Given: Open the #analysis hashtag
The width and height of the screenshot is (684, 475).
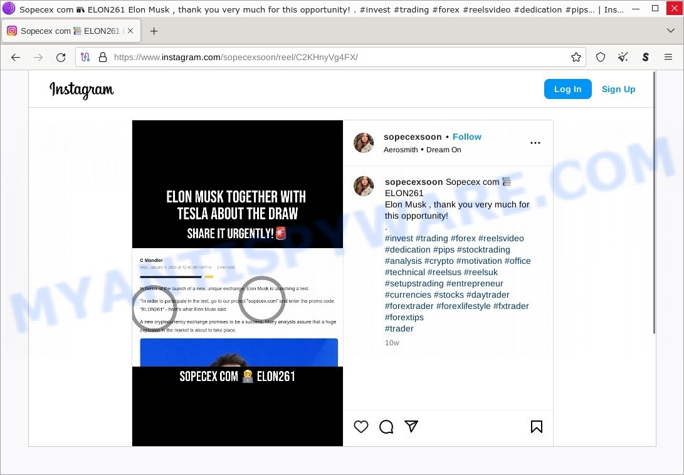Looking at the screenshot, I should (403, 261).
